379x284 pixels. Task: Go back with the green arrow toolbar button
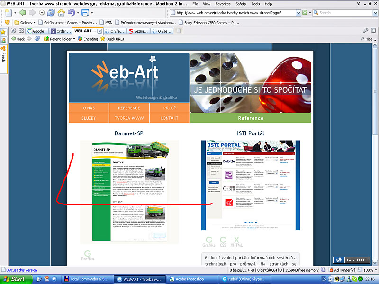(x=22, y=13)
